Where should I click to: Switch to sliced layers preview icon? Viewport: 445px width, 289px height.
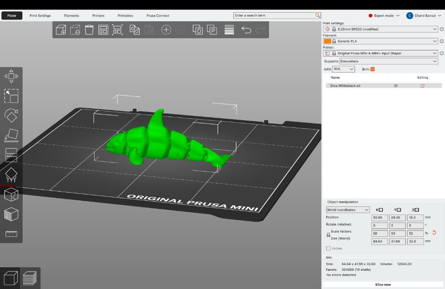tap(30, 278)
